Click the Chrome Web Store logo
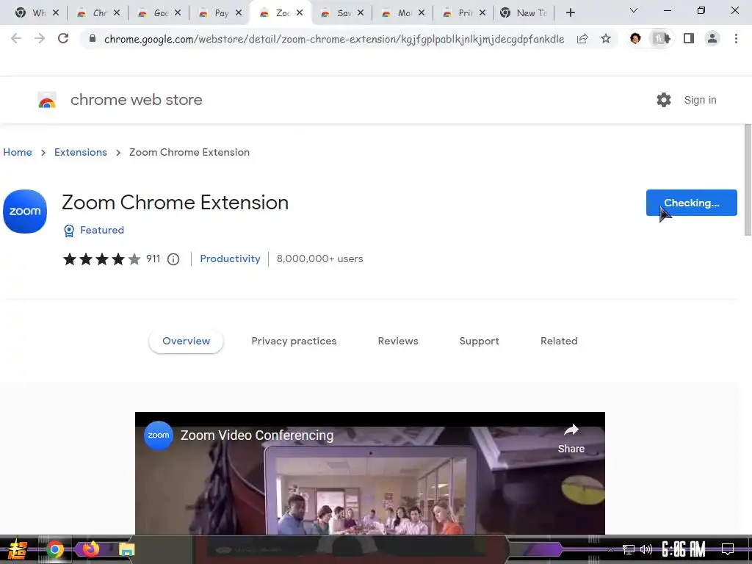This screenshot has width=752, height=564. (47, 100)
